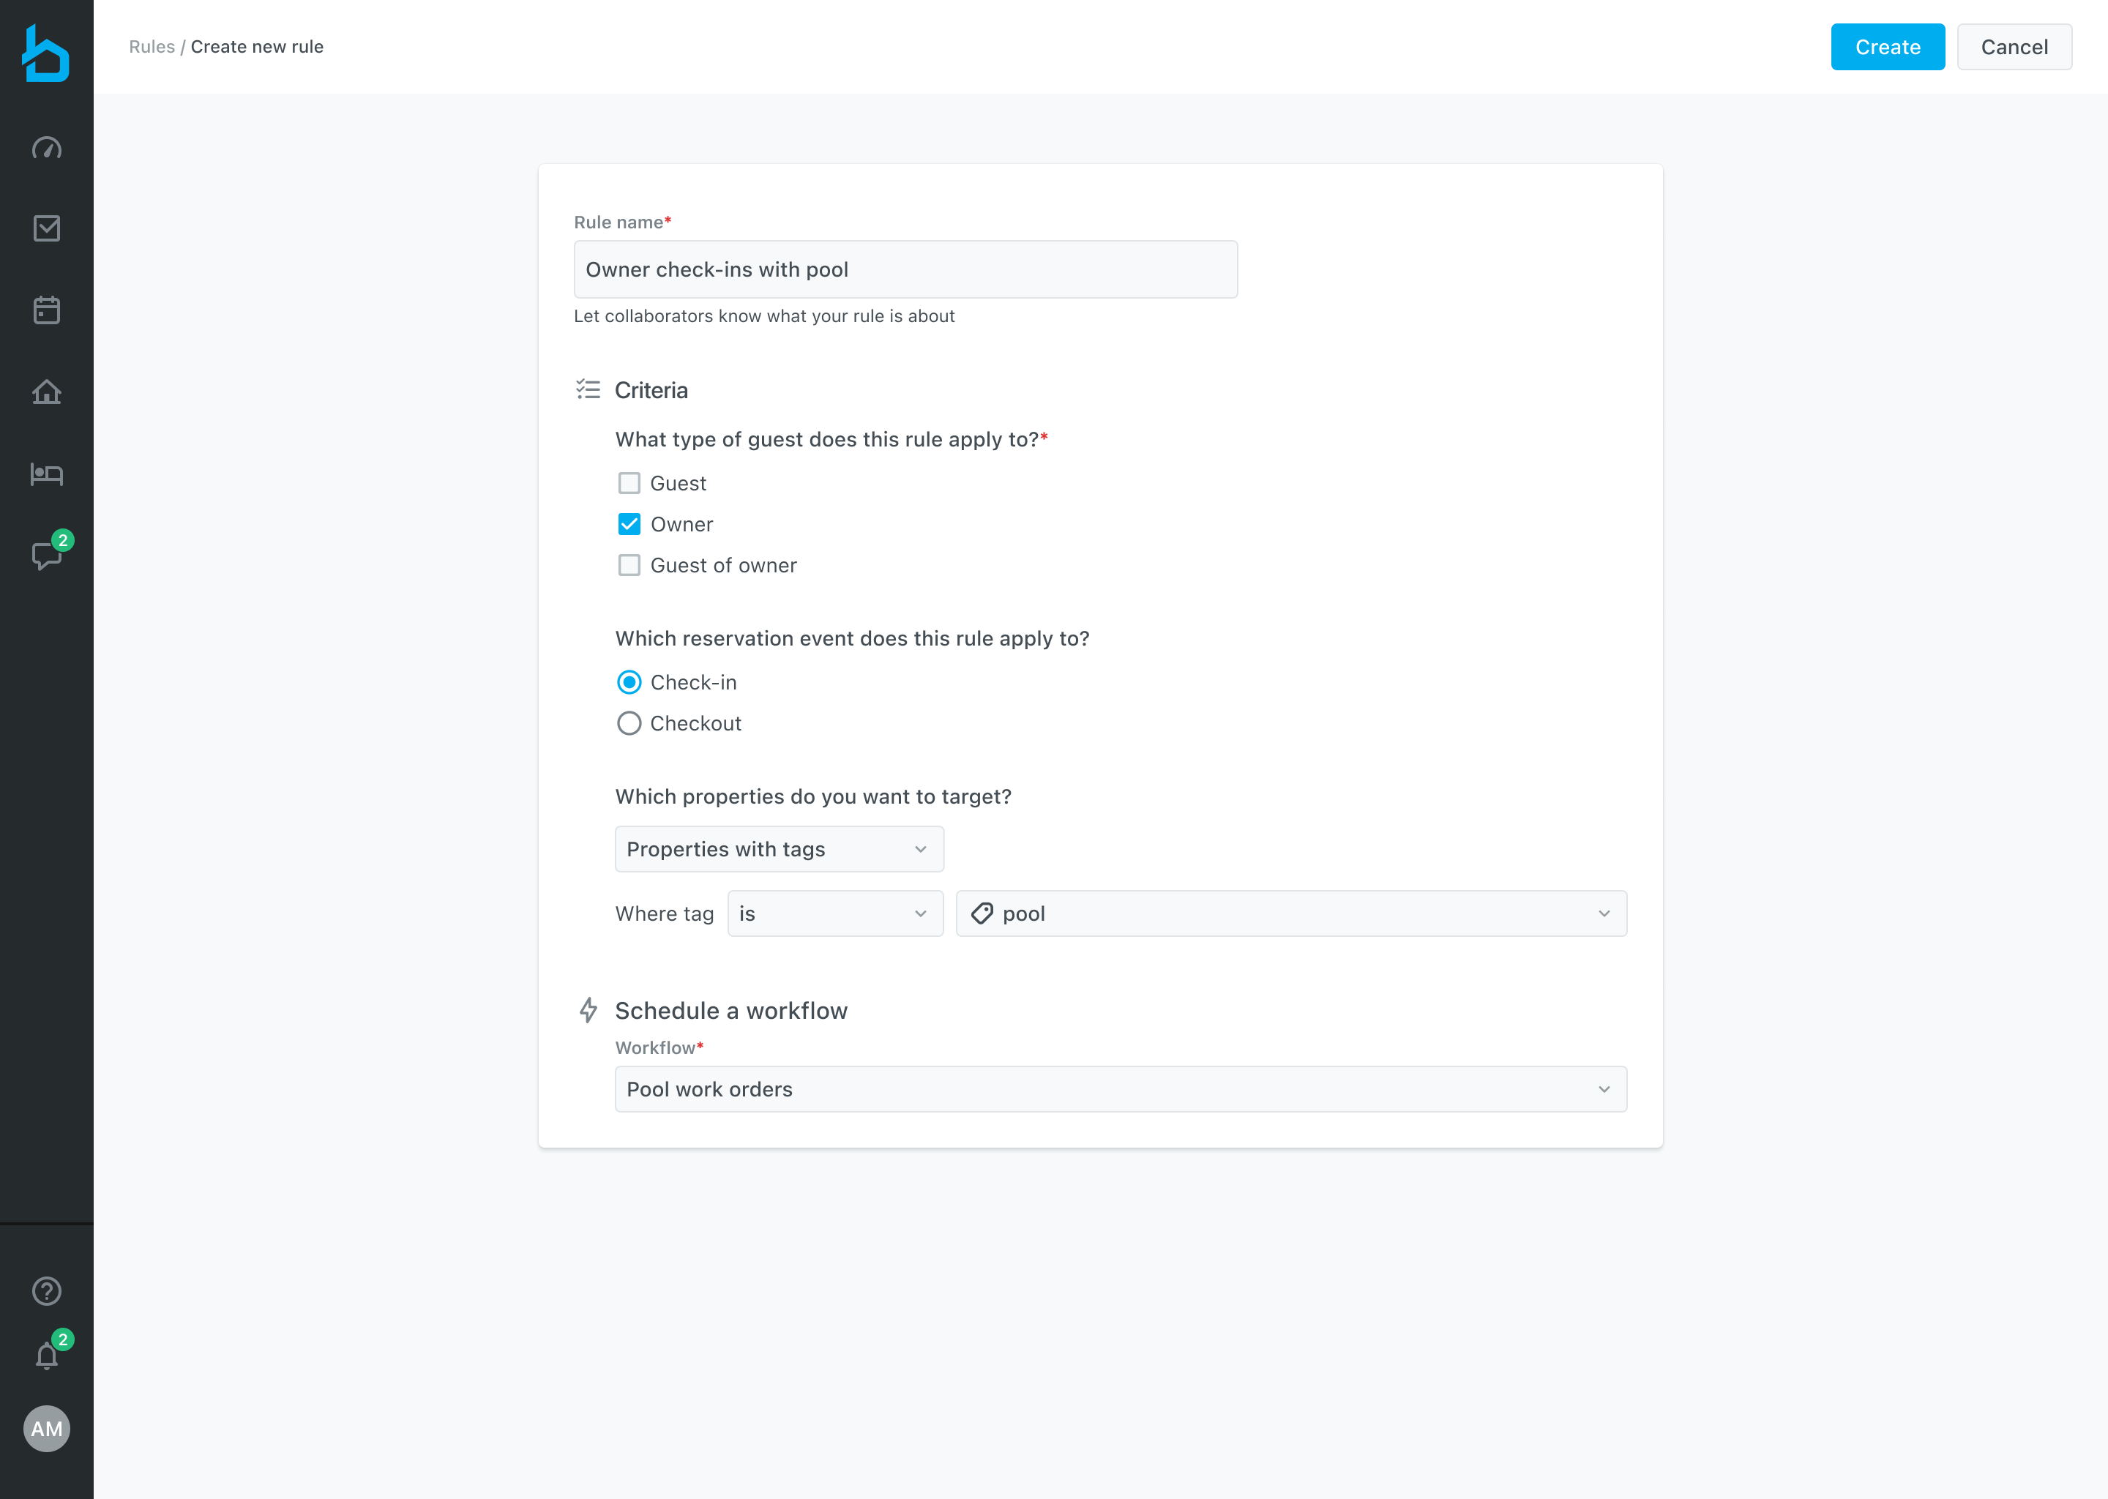2108x1499 pixels.
Task: Open the help question mark icon
Action: click(x=46, y=1291)
